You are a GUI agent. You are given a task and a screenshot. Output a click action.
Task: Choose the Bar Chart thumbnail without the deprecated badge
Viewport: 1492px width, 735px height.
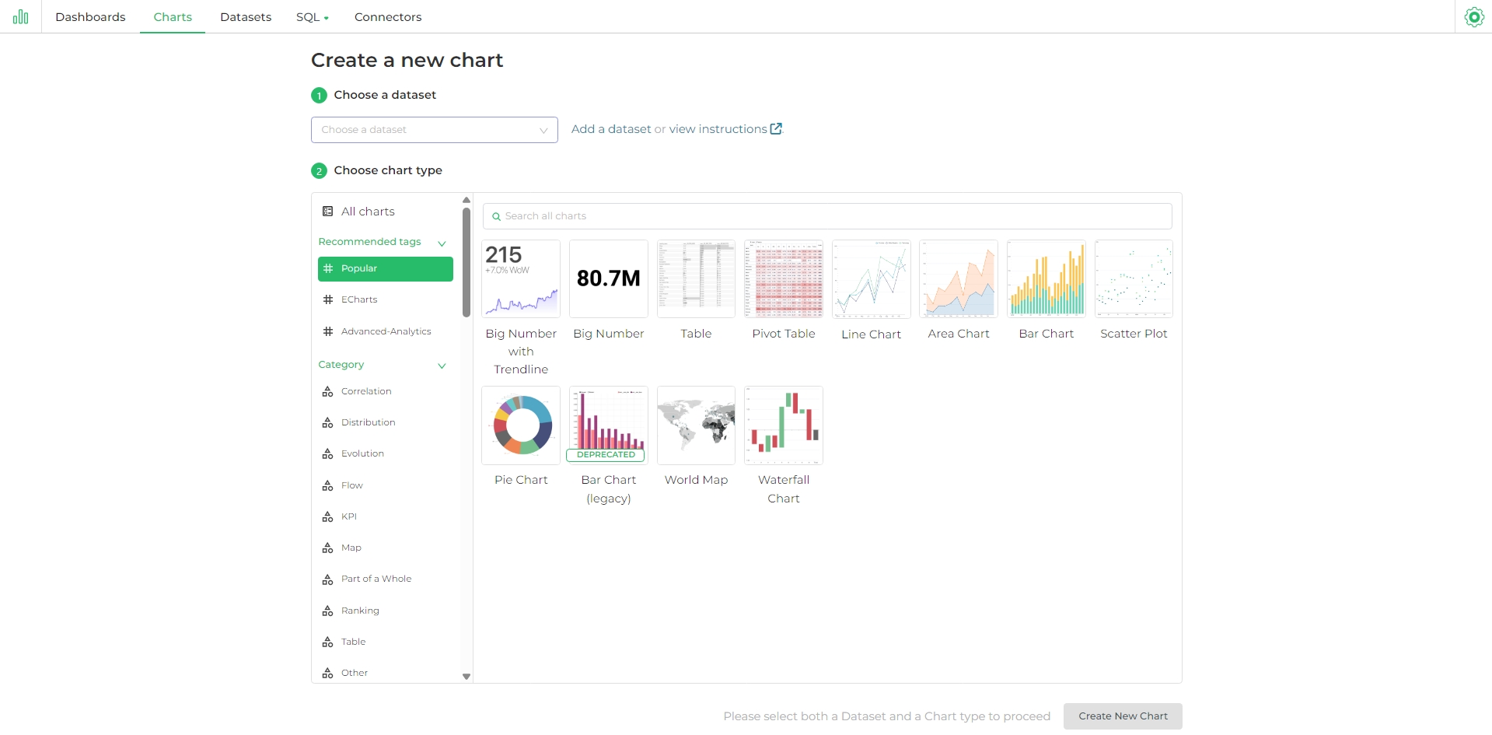[1046, 278]
